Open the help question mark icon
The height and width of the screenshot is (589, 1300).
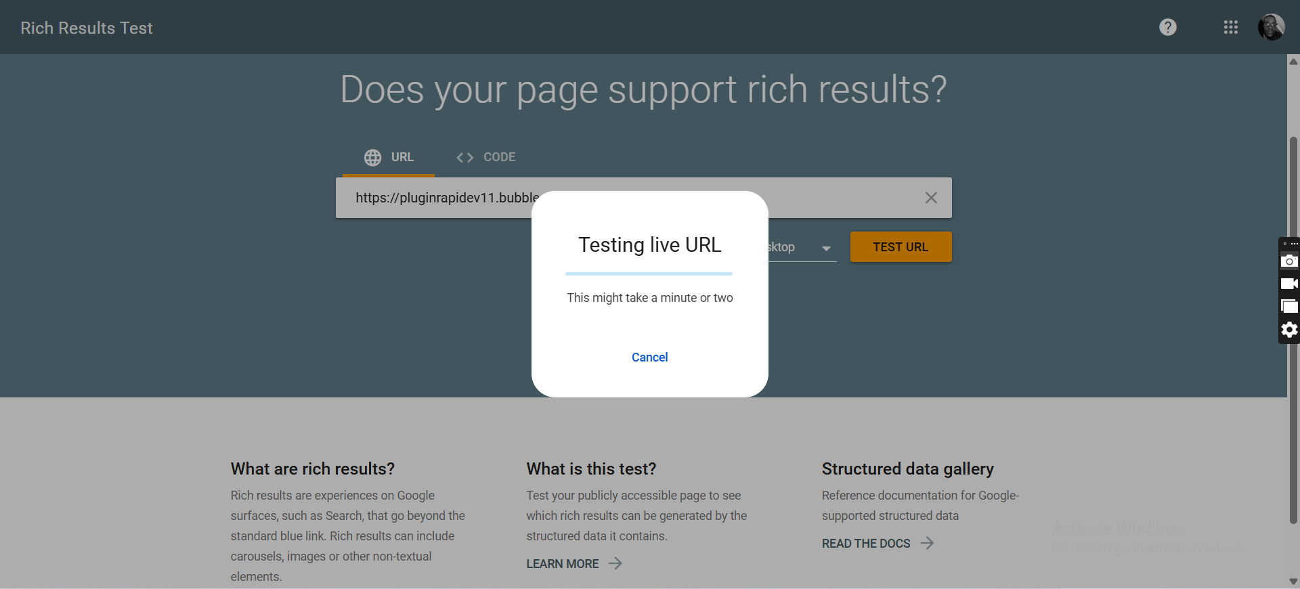(1167, 27)
